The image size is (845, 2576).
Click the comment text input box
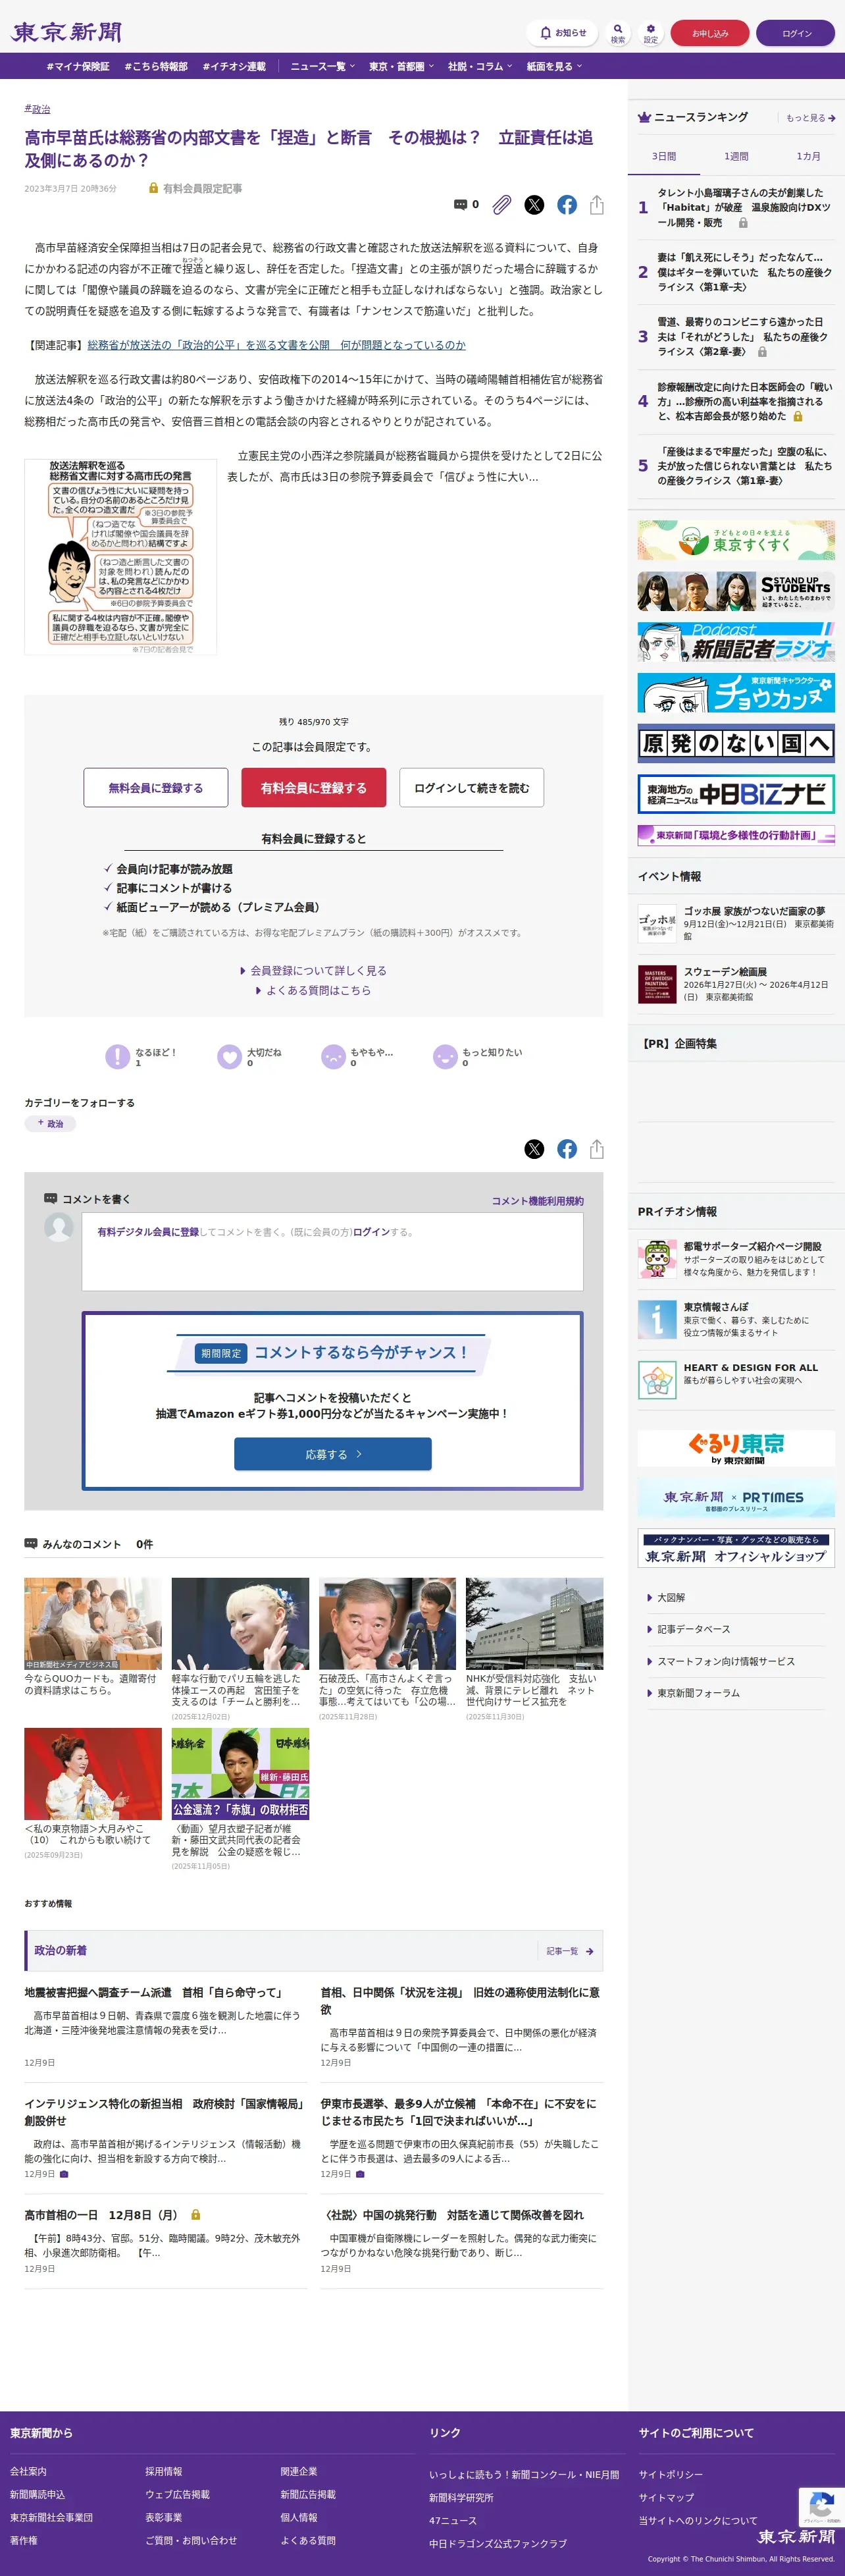tap(332, 1252)
